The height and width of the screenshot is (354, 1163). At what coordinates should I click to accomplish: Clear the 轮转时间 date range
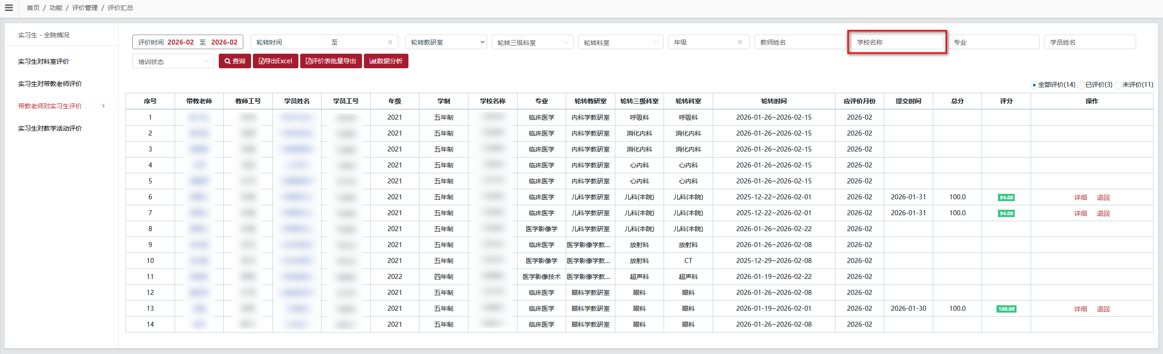(x=390, y=42)
